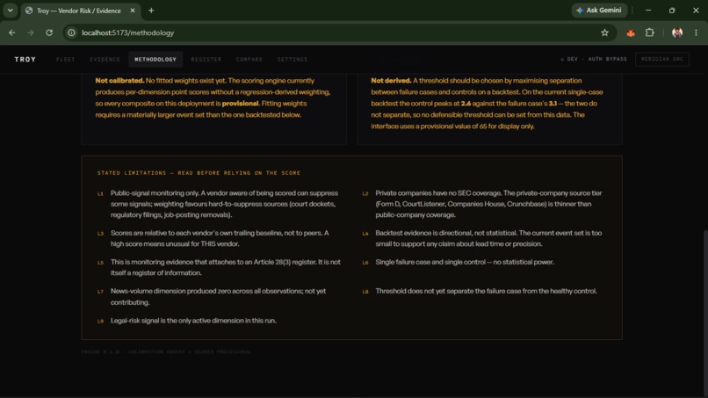Click the L8 threshold separation limitation
This screenshot has height=398, width=708.
tap(480, 291)
